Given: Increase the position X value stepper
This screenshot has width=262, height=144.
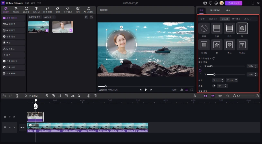Looking at the screenshot, I should (222, 79).
